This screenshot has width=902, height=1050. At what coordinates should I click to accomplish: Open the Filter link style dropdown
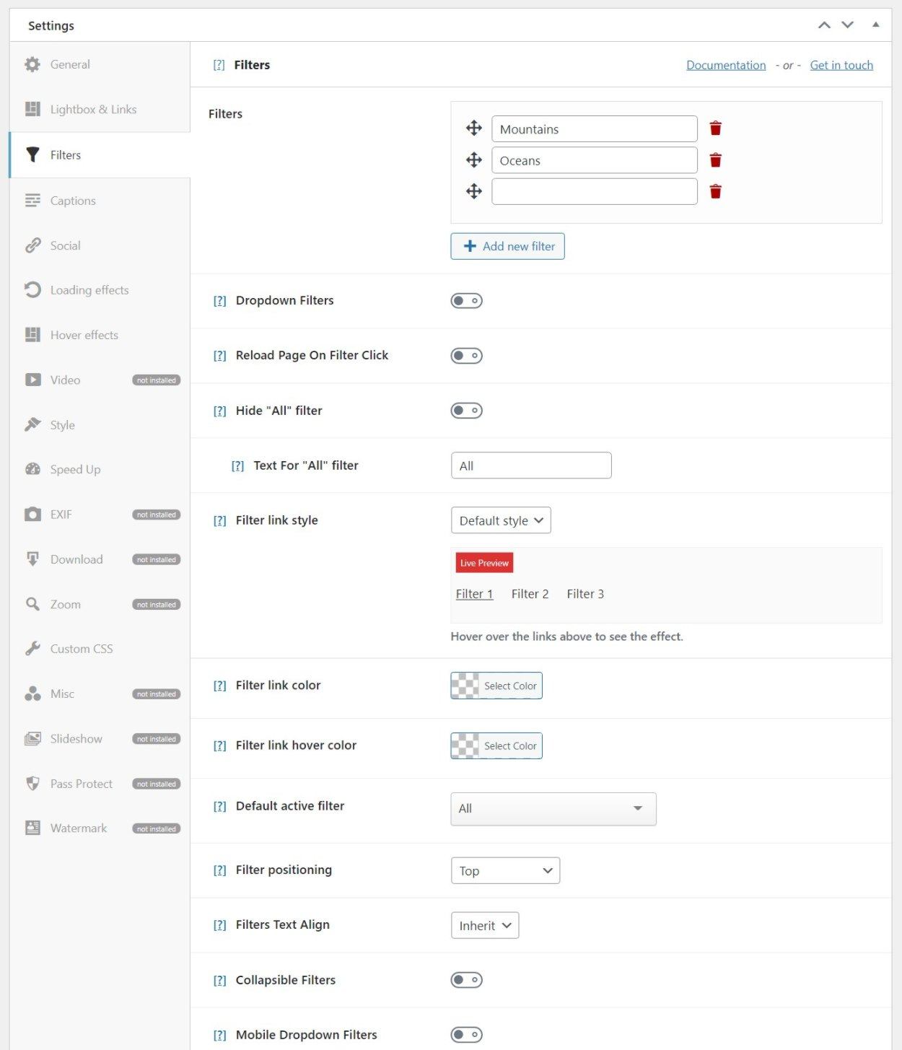coord(501,520)
